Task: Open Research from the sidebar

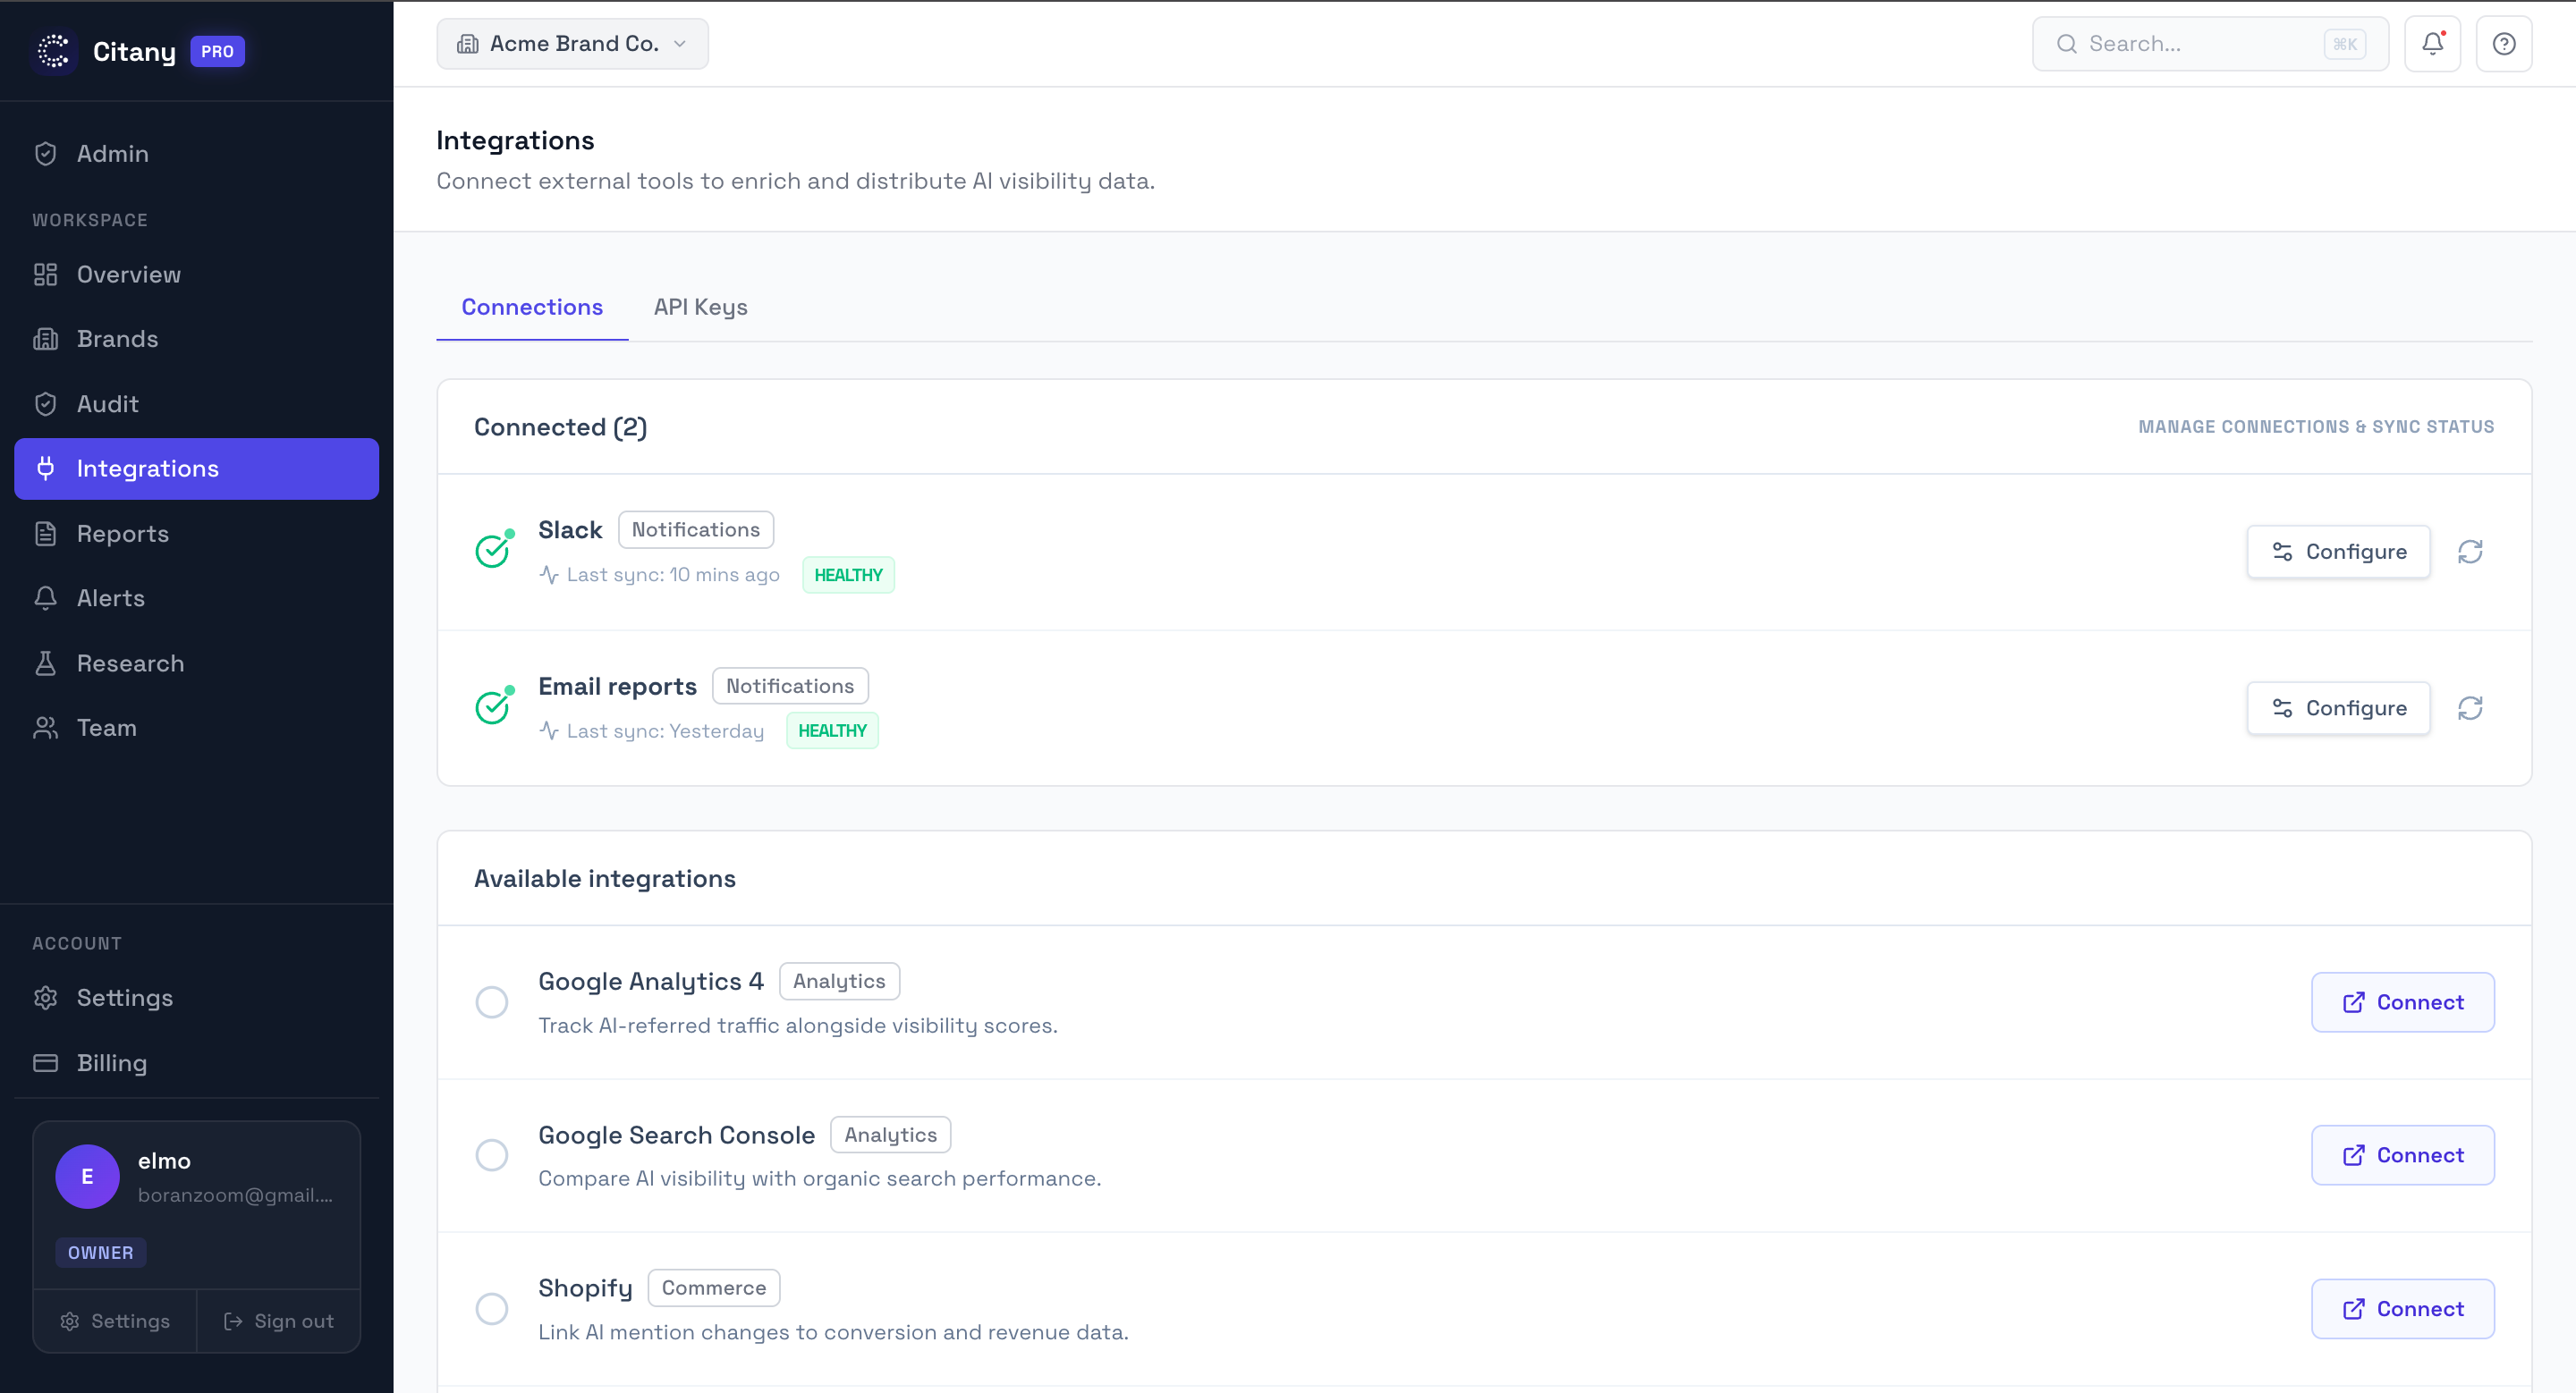Action: pyautogui.click(x=130, y=663)
